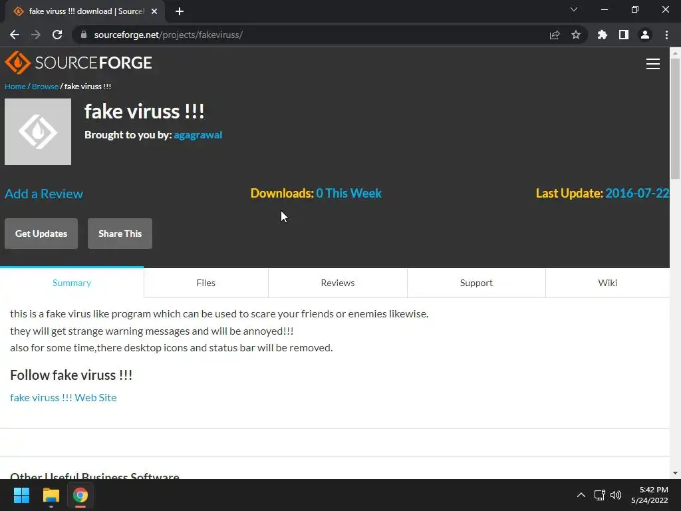Click the 0 This Week downloads link
The width and height of the screenshot is (681, 511).
348,194
